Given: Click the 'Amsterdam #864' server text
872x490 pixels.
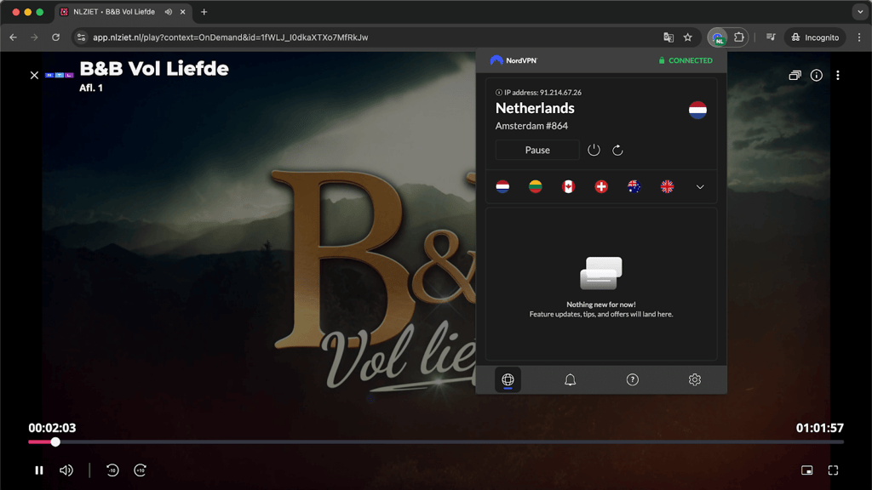Looking at the screenshot, I should coord(531,126).
